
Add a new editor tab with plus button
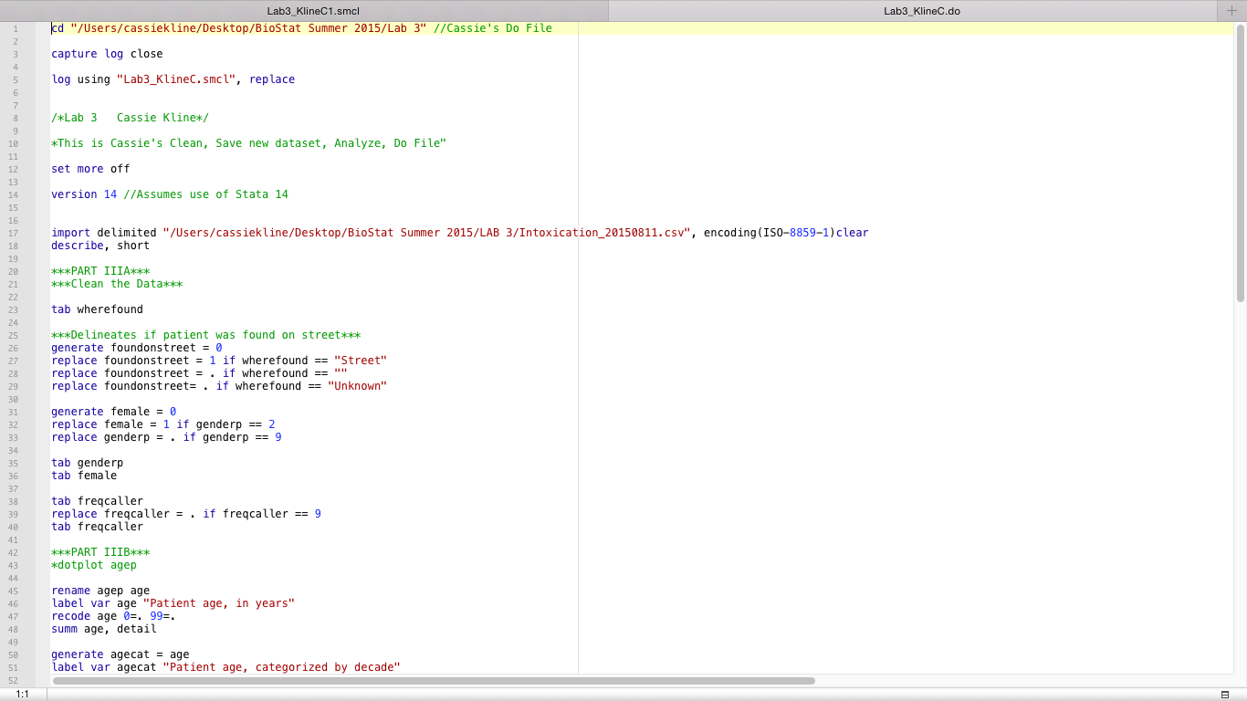(x=1231, y=10)
